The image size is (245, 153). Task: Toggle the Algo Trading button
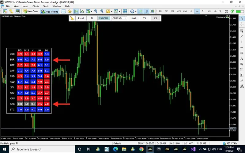[50, 11]
